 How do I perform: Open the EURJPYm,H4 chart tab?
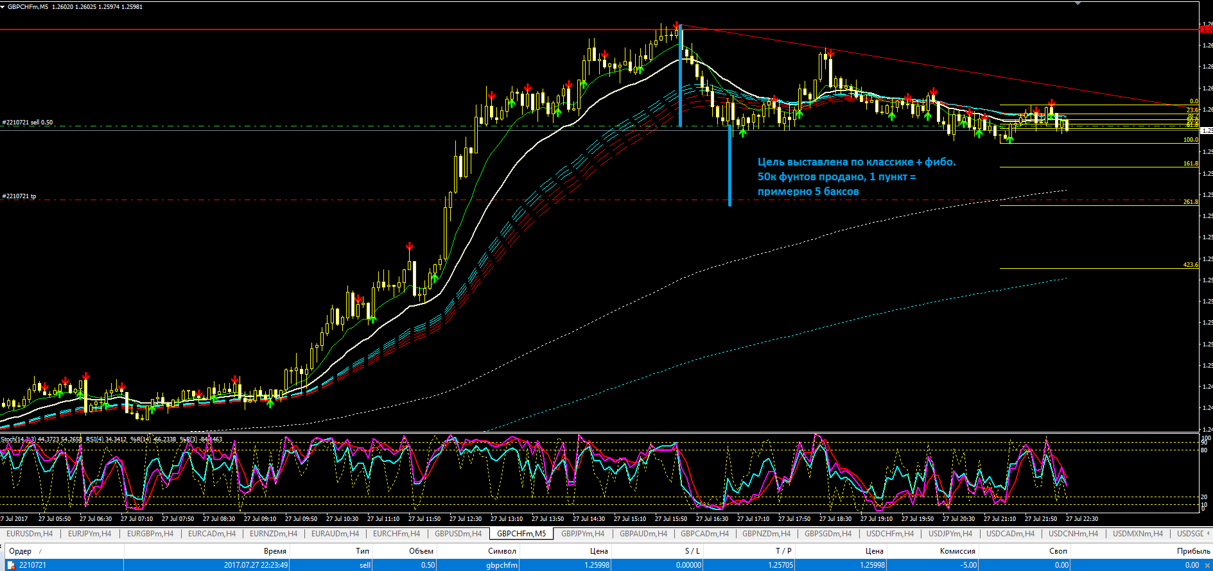click(89, 534)
